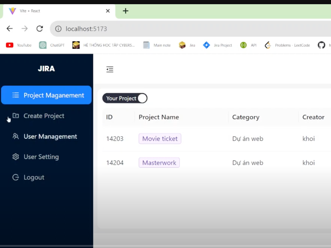
Task: Open Create Project from sidebar
Action: pos(44,116)
